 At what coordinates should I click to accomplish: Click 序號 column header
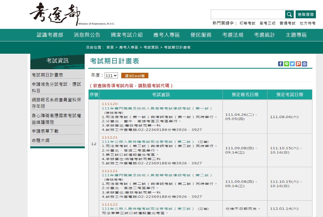coord(94,95)
